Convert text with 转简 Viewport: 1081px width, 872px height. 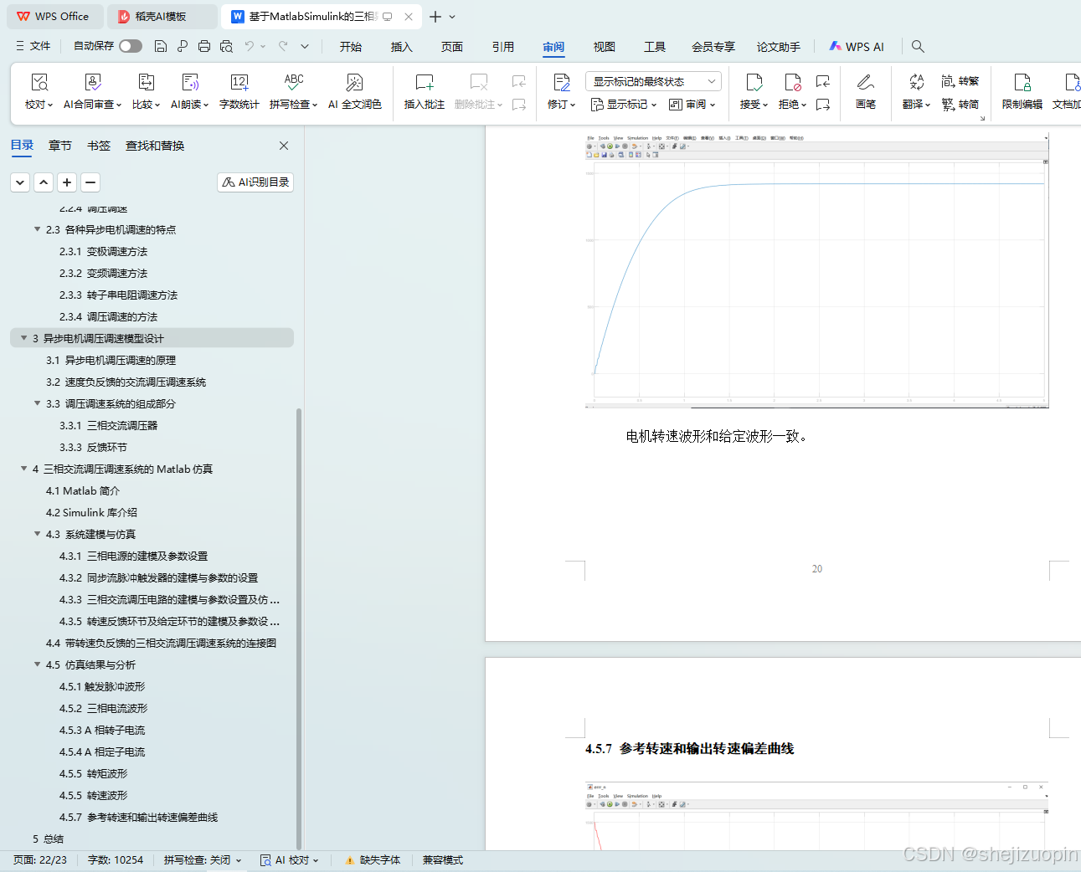(960, 104)
